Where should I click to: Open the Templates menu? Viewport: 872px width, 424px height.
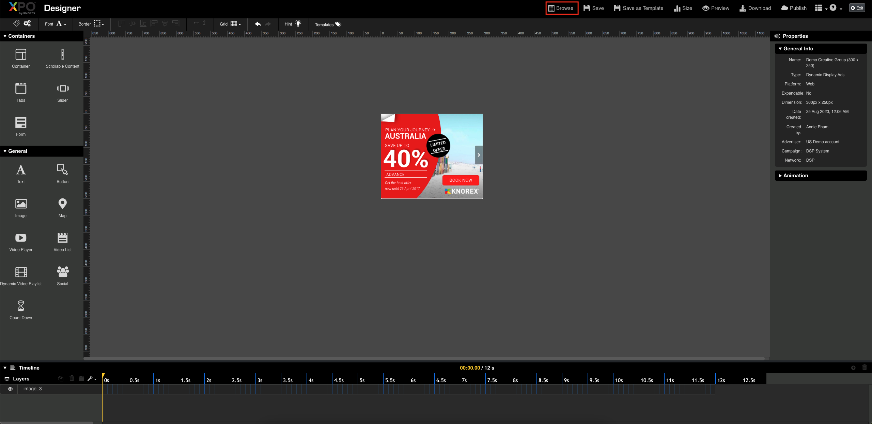coord(328,24)
